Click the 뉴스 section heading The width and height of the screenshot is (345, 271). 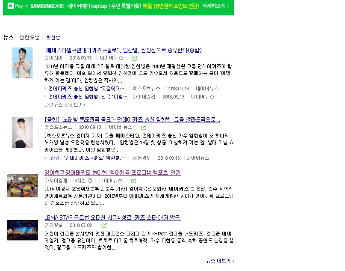pyautogui.click(x=9, y=37)
